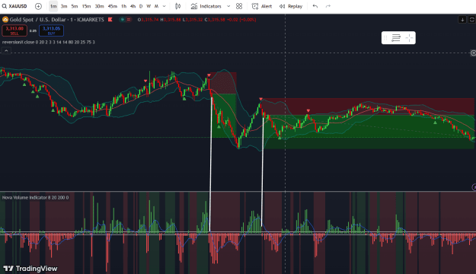The height and width of the screenshot is (274, 476).
Task: Select the crosshair tool in floating toolbar
Action: [x=409, y=38]
